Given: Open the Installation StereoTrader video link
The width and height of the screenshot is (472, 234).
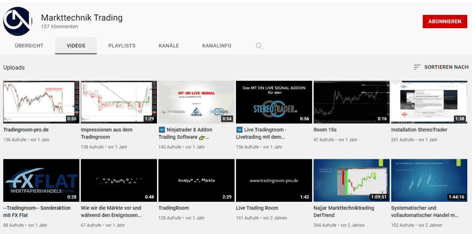Looking at the screenshot, I should click(x=419, y=129).
